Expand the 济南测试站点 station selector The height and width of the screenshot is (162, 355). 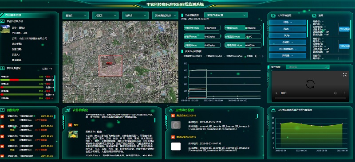[x=165, y=15]
